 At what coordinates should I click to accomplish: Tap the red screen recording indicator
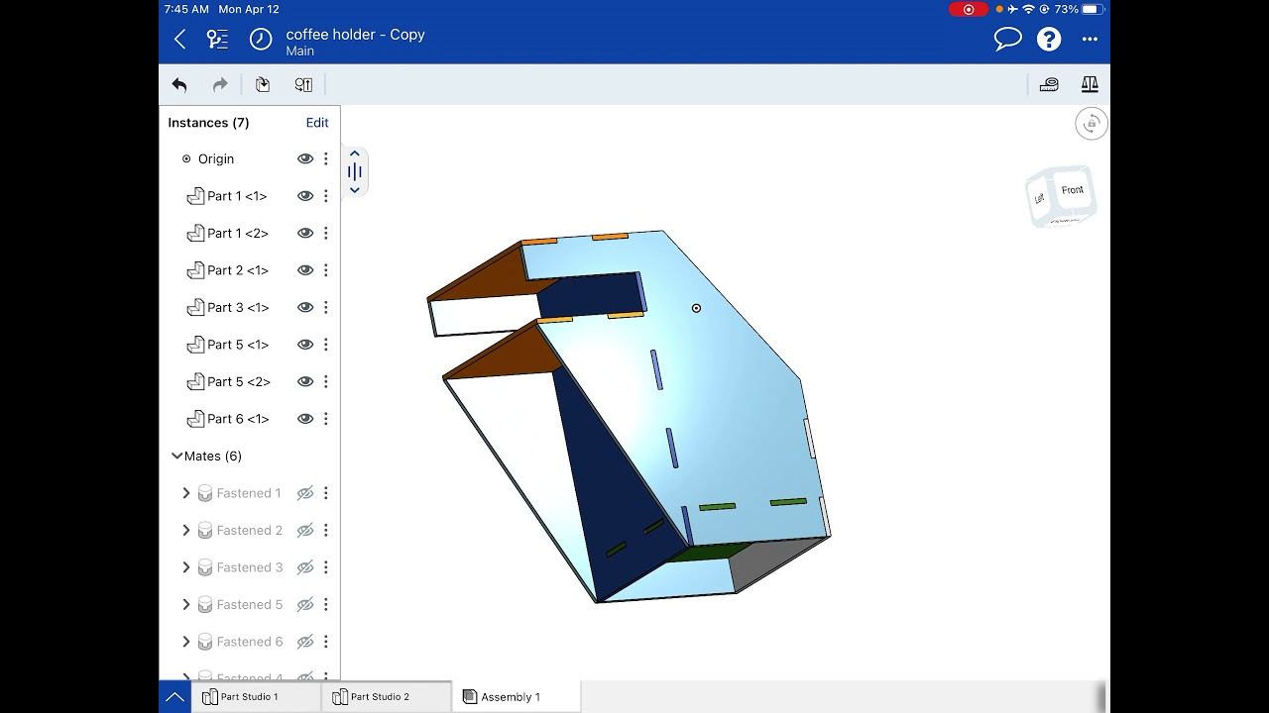pos(969,9)
